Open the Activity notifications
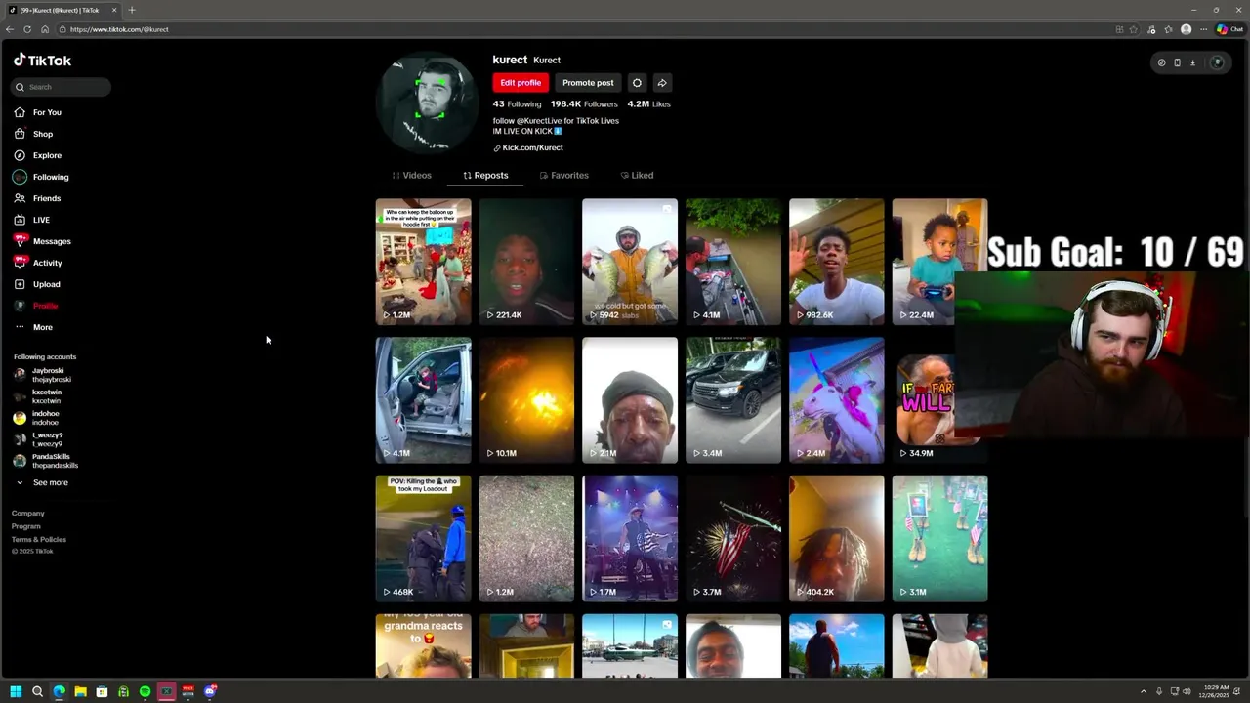This screenshot has height=703, width=1250. (39, 263)
